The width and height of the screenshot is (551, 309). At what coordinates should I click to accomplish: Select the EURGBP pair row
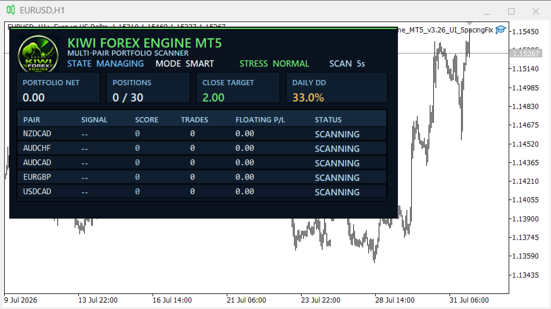(x=202, y=177)
